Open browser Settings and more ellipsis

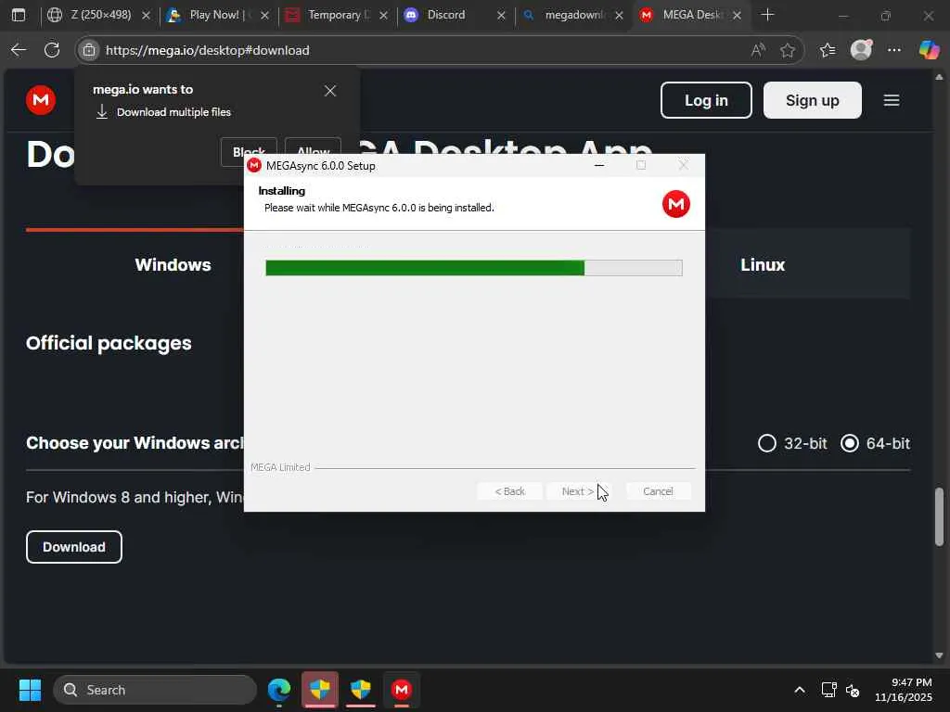pyautogui.click(x=894, y=50)
